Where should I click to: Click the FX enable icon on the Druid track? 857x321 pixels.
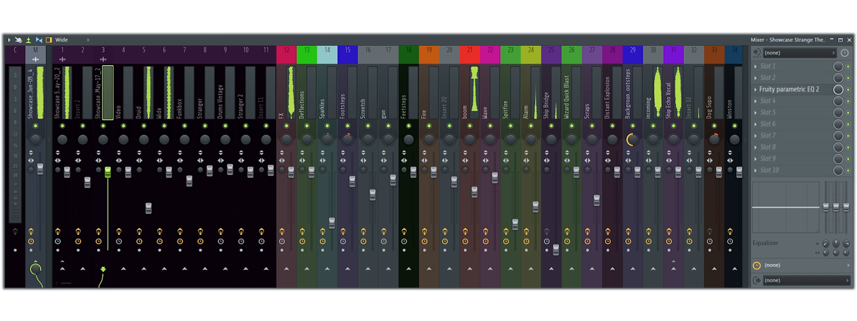pyautogui.click(x=139, y=231)
